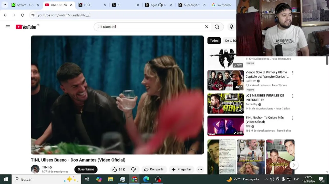Open more actions ellipsis under video

point(200,169)
